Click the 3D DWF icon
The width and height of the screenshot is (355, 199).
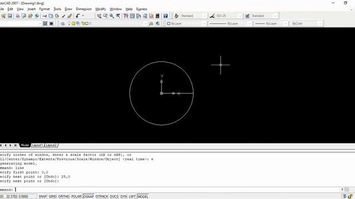click(x=37, y=16)
